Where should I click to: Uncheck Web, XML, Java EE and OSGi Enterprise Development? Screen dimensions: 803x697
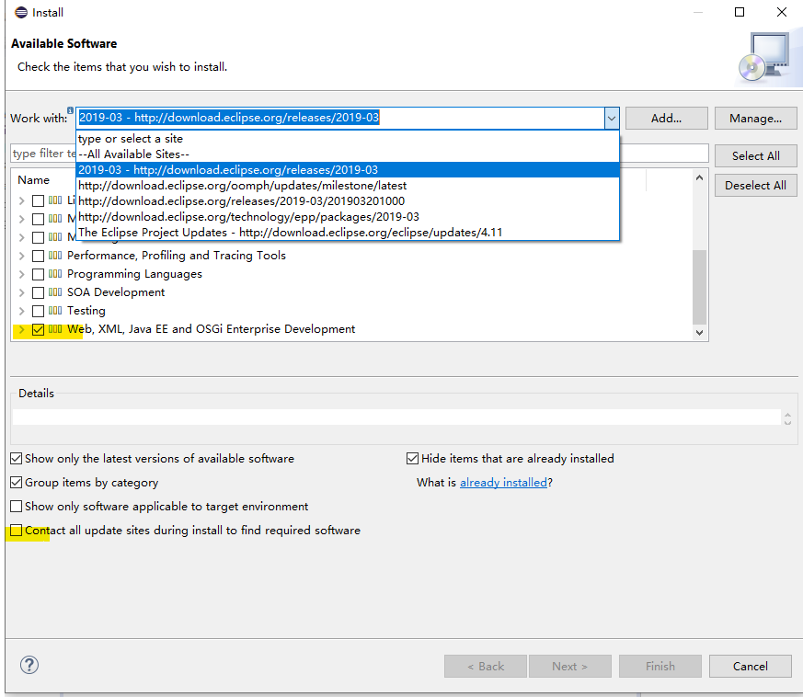[38, 329]
